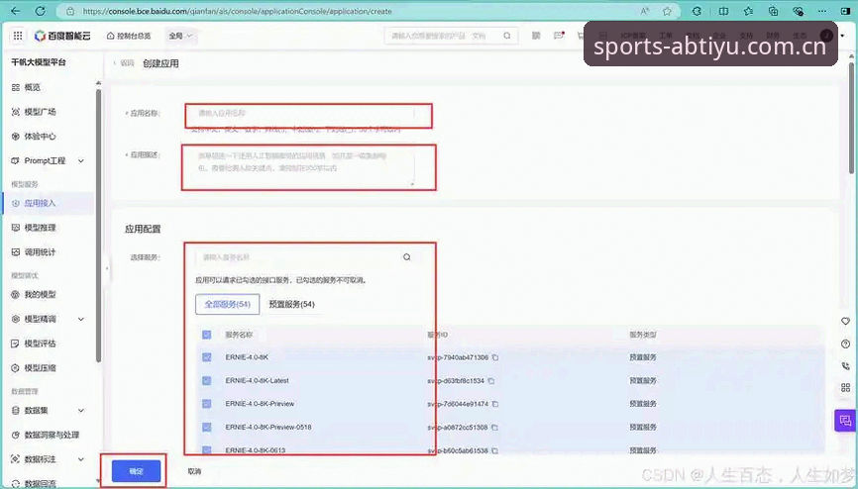Switch to the 预置服务(54) tab
The height and width of the screenshot is (489, 858).
(291, 304)
